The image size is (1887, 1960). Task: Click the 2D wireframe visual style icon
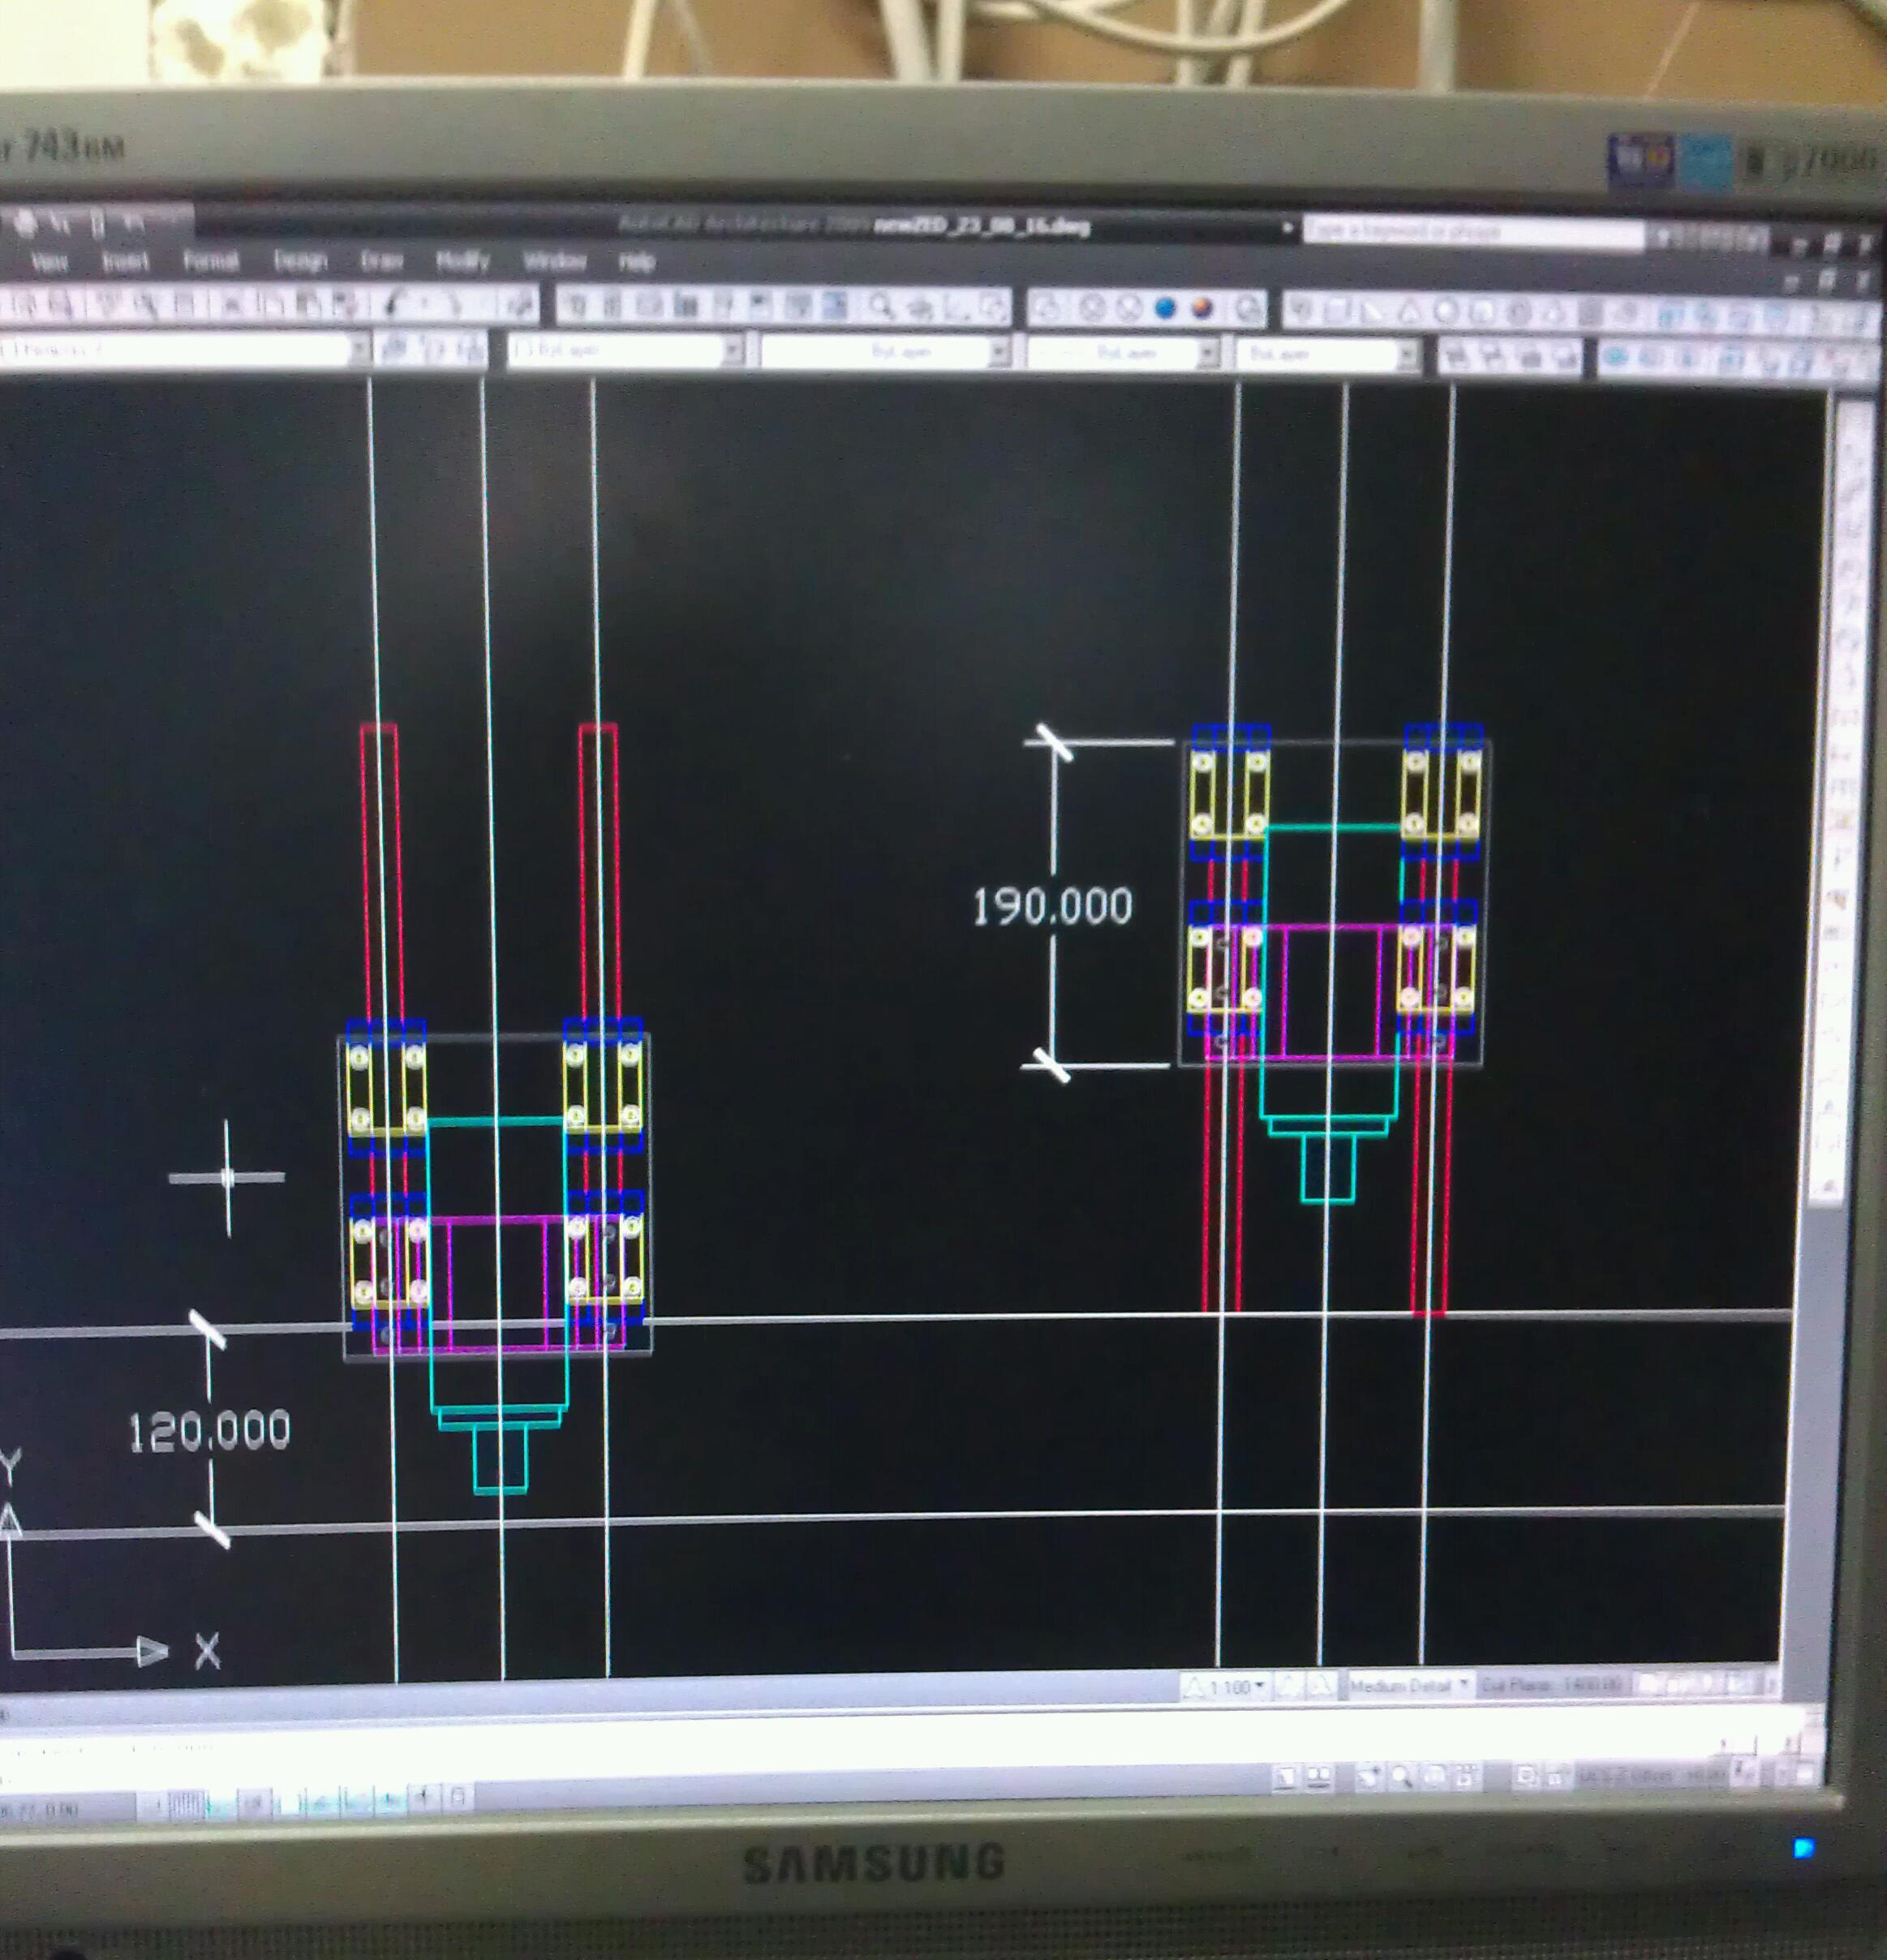(1048, 308)
